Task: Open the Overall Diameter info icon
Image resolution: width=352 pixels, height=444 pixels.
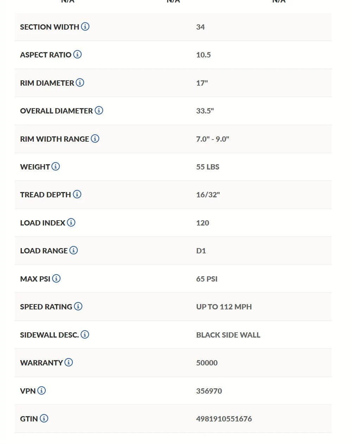Action: [x=99, y=110]
